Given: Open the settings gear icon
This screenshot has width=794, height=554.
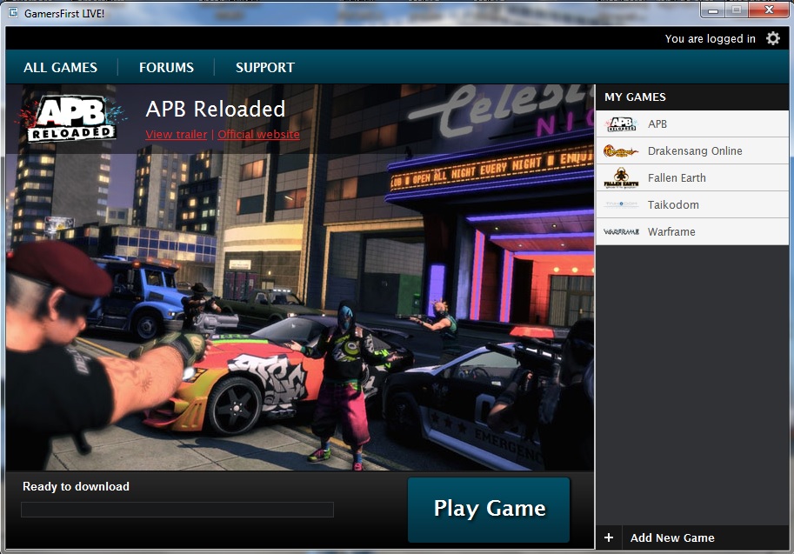Looking at the screenshot, I should pyautogui.click(x=773, y=38).
